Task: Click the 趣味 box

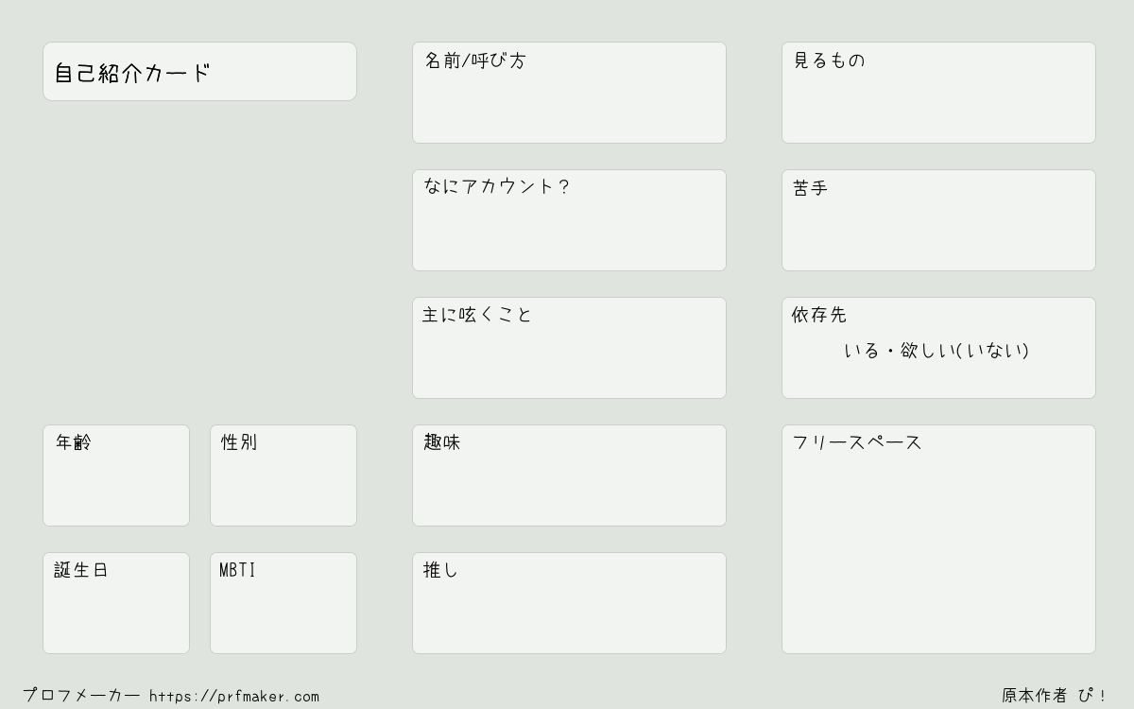Action: [569, 476]
